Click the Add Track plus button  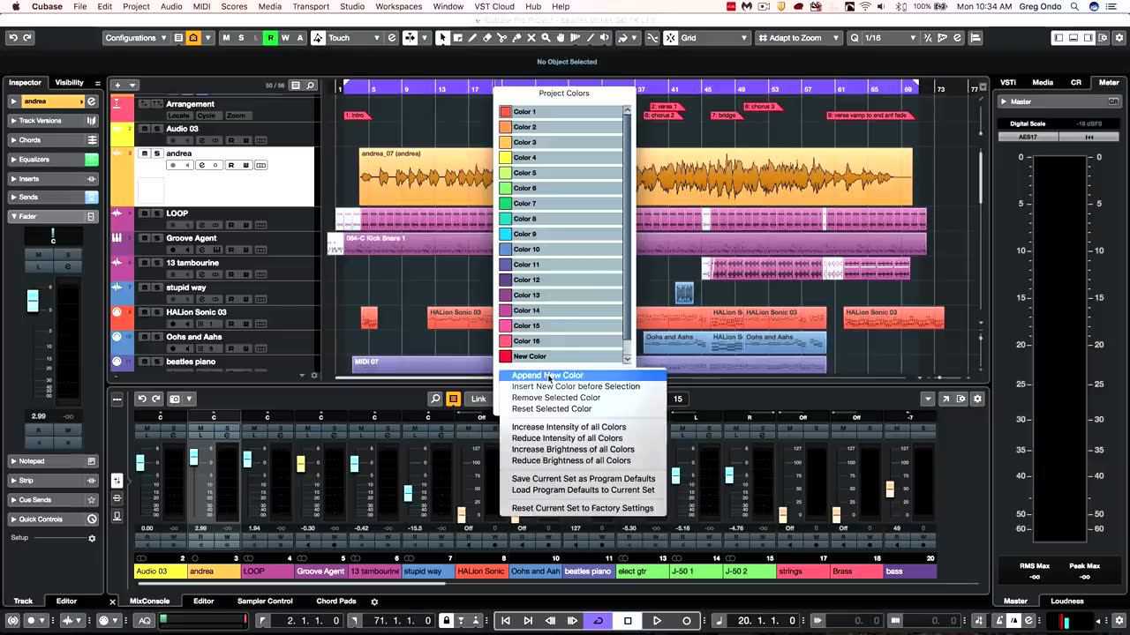point(117,86)
